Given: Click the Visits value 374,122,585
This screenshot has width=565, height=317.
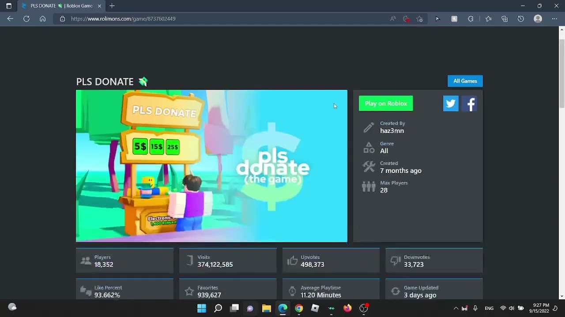Looking at the screenshot, I should pyautogui.click(x=215, y=265).
